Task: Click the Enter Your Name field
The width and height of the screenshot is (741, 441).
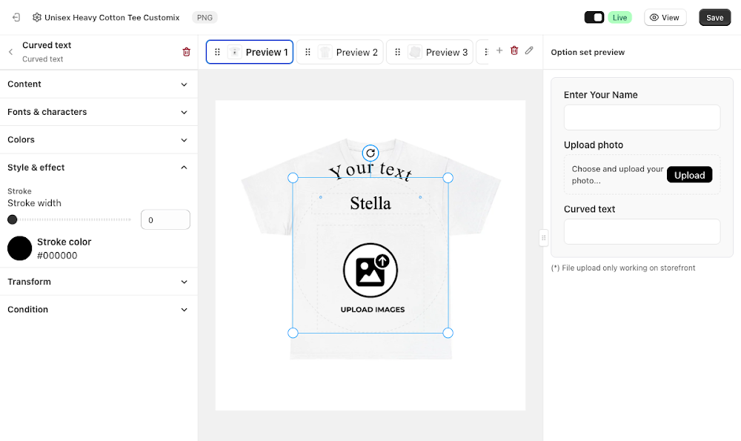Action: click(x=642, y=117)
